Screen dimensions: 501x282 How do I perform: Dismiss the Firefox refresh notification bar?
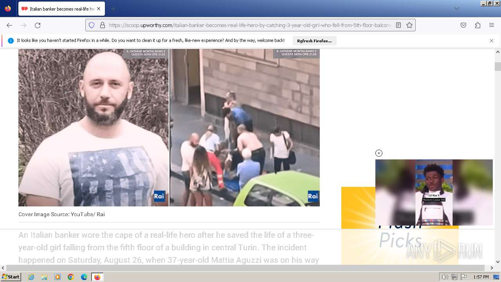[492, 41]
